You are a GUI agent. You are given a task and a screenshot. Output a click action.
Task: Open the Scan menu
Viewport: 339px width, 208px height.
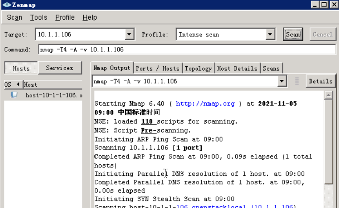point(15,17)
